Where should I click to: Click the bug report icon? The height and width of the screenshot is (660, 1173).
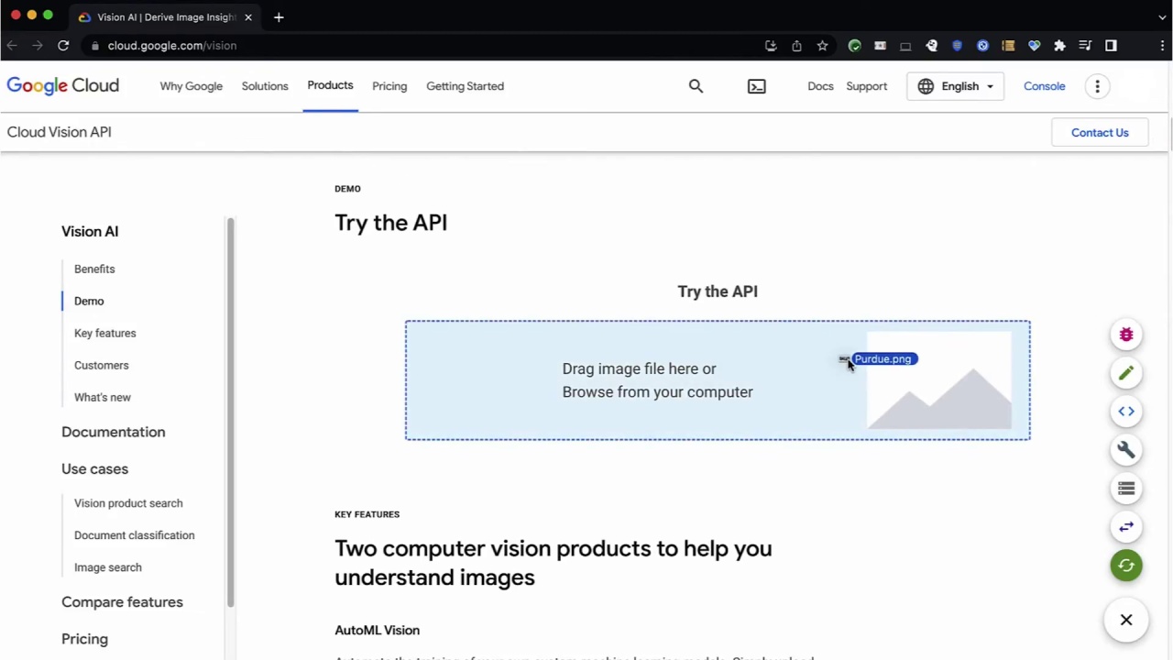pos(1126,335)
